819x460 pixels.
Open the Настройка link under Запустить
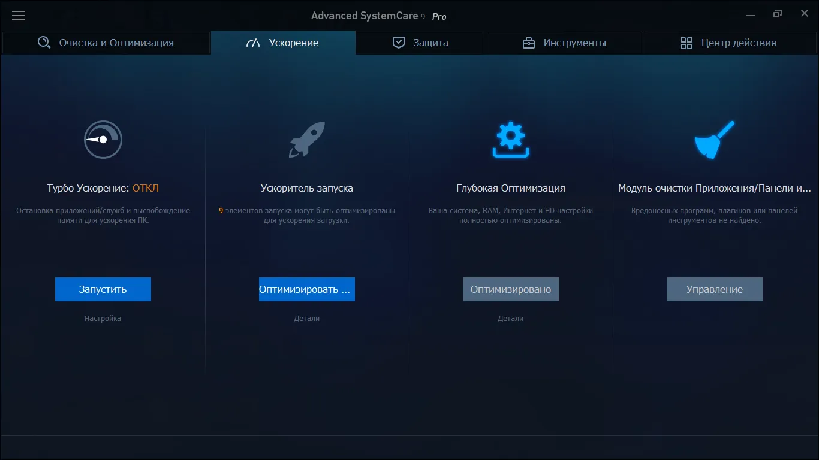(103, 319)
